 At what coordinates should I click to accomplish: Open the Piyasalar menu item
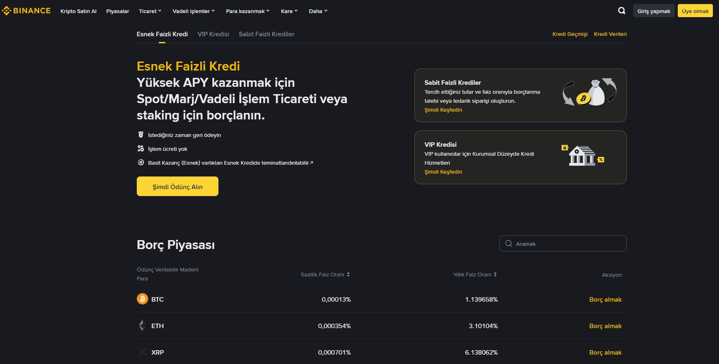(118, 11)
